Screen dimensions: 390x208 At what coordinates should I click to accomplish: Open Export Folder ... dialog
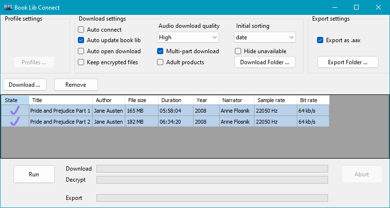[x=348, y=62]
